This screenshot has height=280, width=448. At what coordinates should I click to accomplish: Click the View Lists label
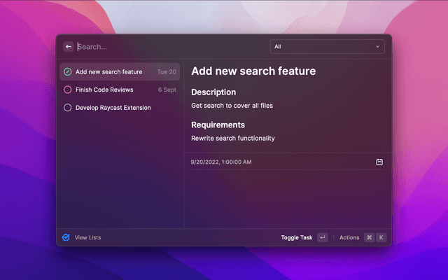tap(87, 237)
